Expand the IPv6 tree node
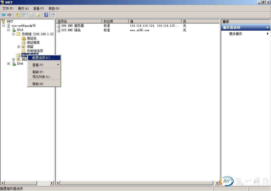This screenshot has width=271, height=191. [9, 64]
